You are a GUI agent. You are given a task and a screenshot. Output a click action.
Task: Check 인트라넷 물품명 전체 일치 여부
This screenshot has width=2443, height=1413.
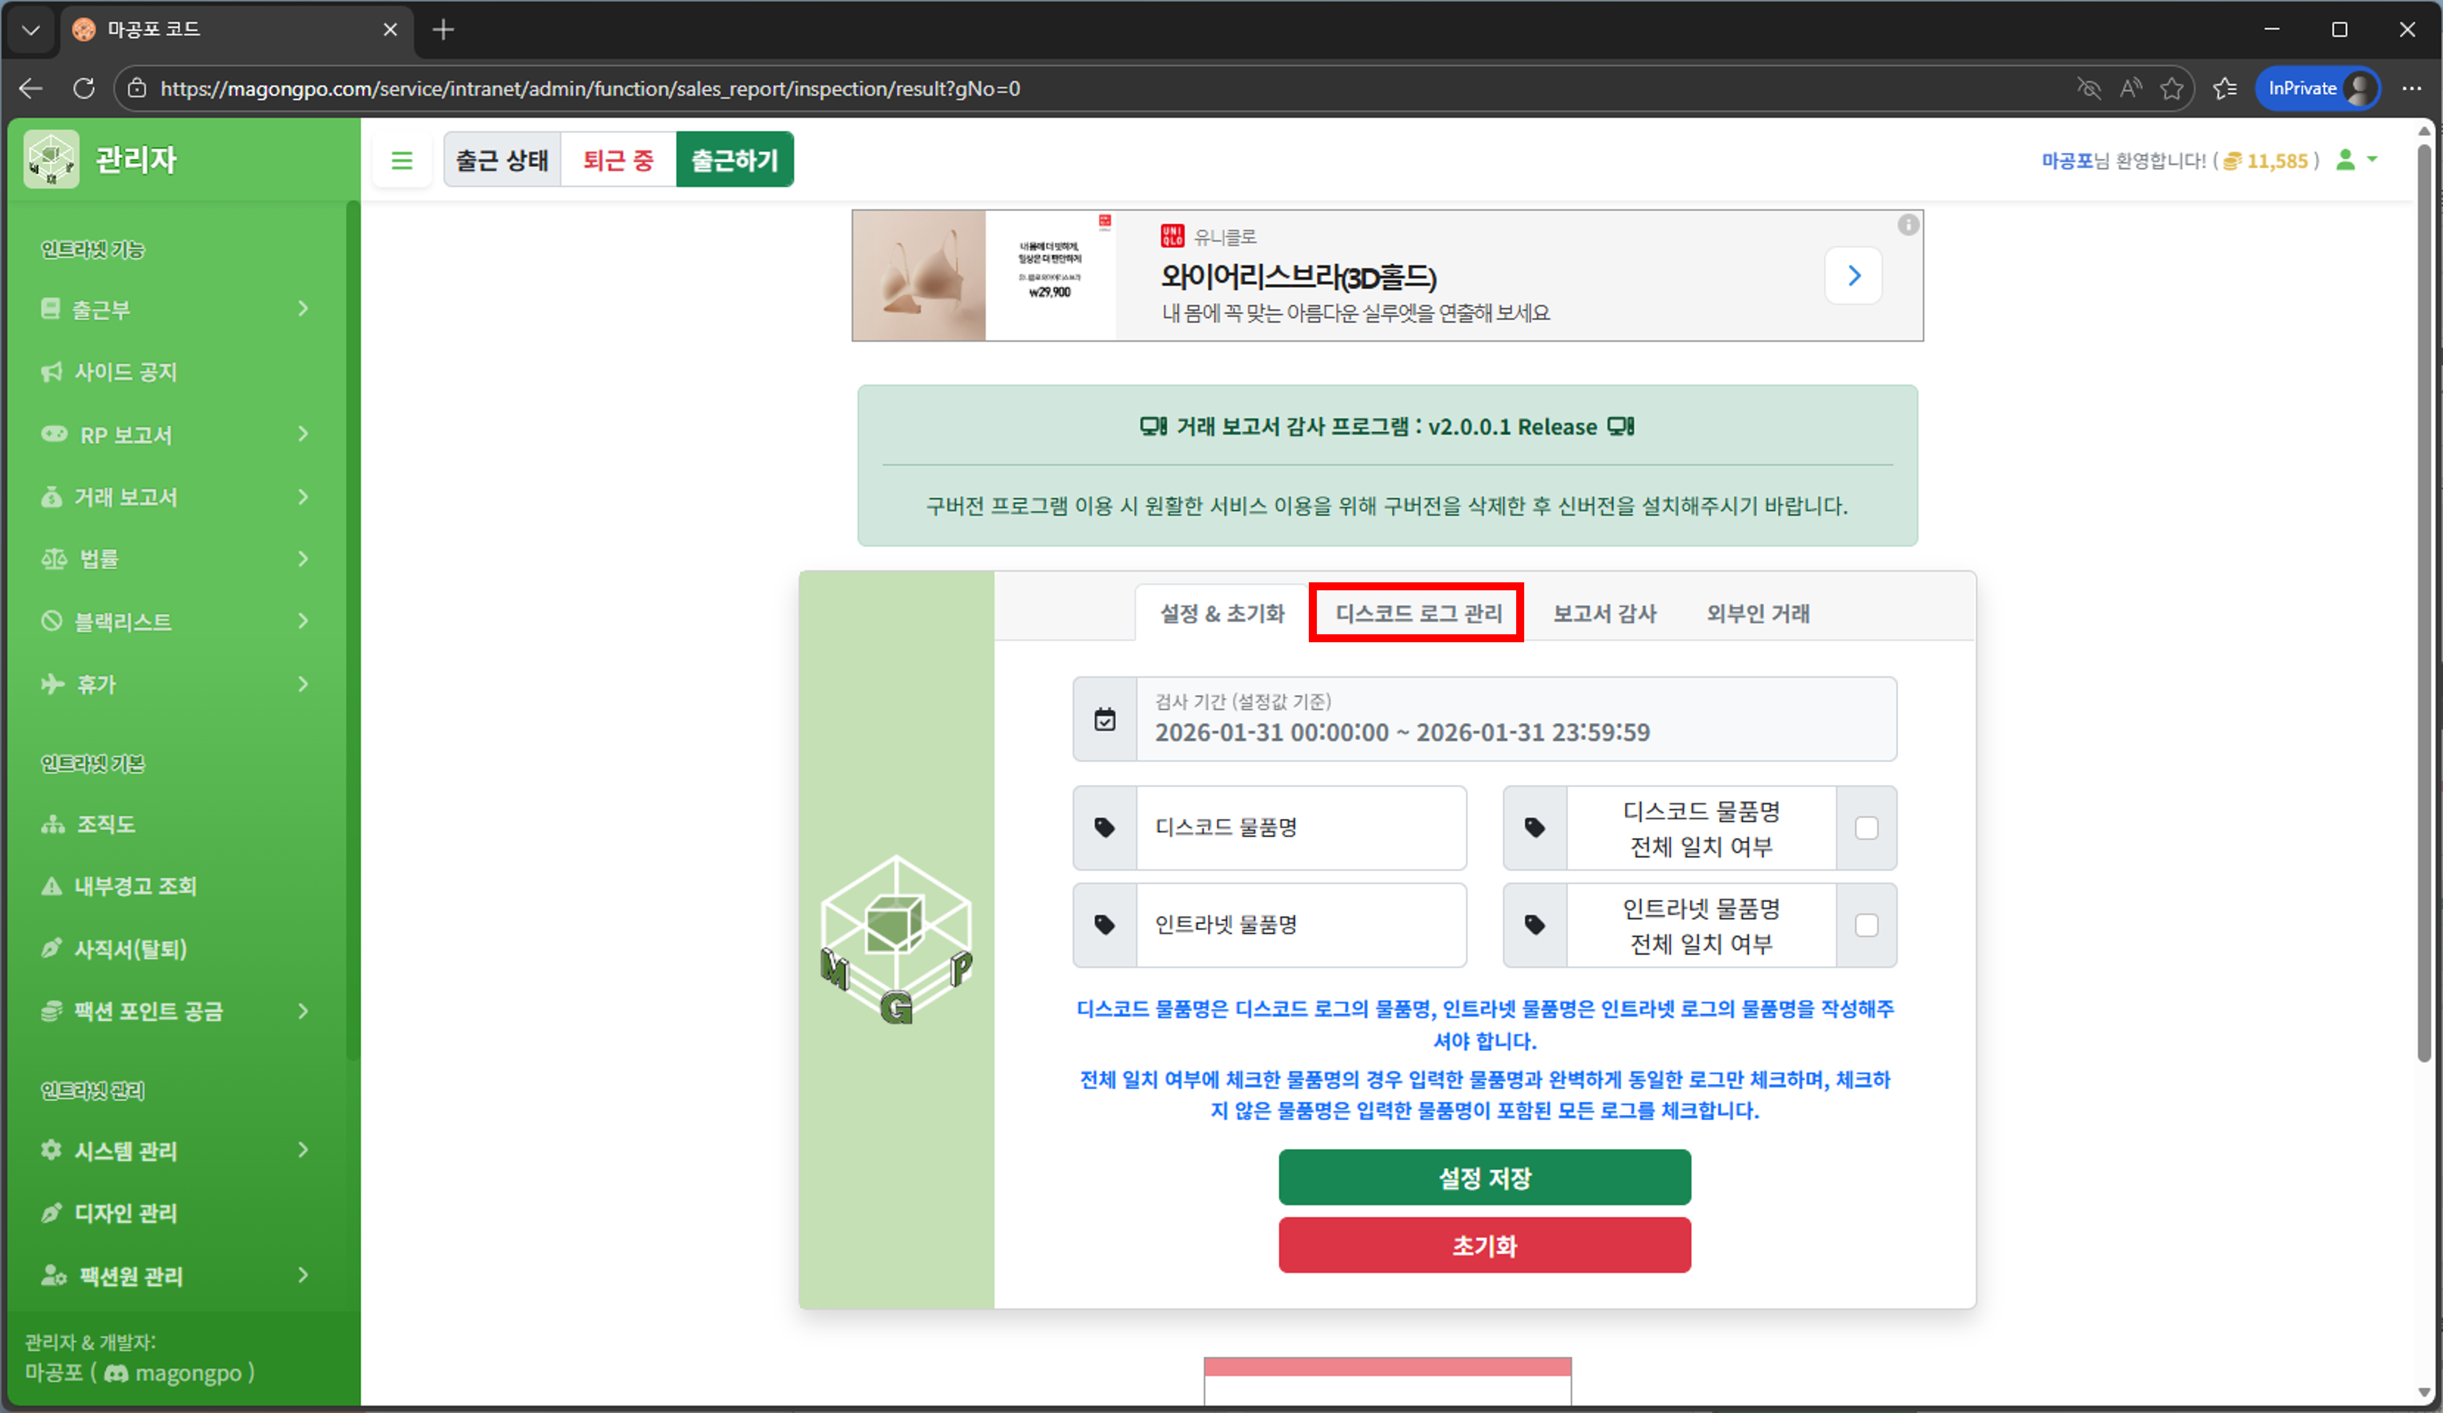(1866, 925)
